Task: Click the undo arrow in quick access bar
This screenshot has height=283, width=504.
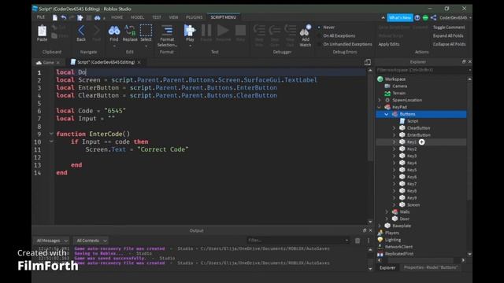Action: [x=63, y=17]
